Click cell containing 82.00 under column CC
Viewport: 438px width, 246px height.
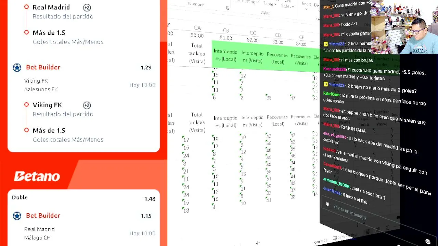point(253,40)
